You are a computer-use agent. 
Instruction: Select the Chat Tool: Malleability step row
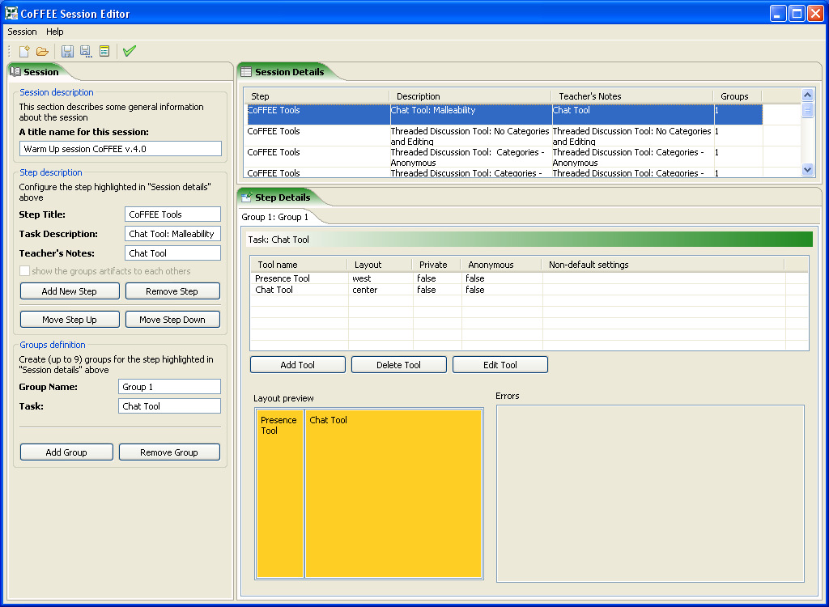click(505, 115)
